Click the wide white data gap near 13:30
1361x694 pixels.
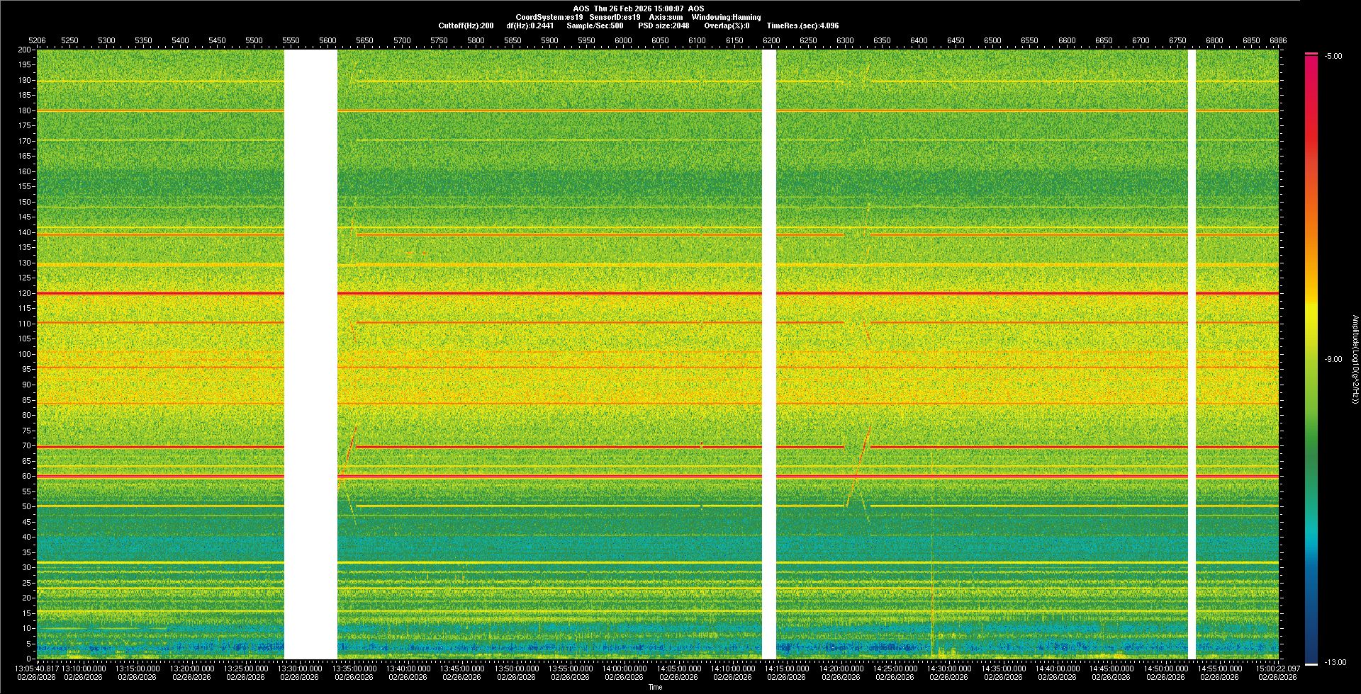[x=310, y=354]
